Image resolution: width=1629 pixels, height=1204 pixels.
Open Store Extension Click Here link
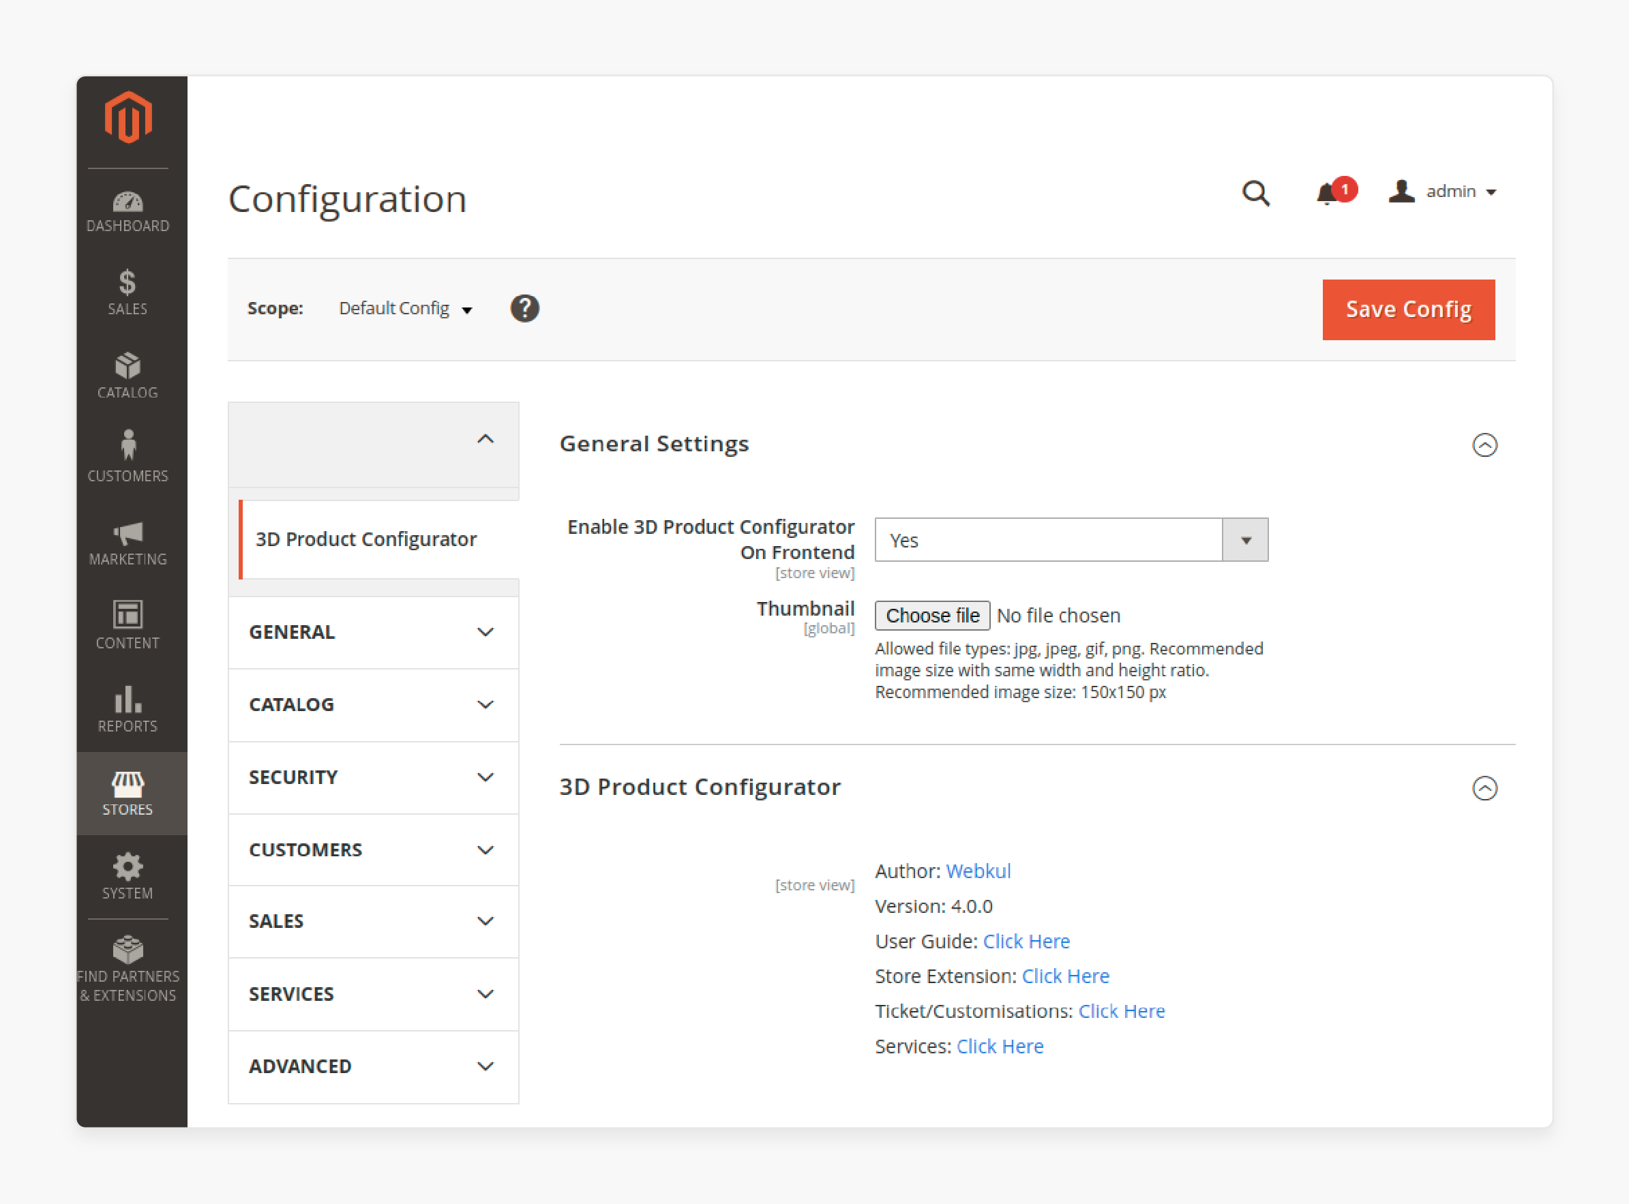coord(1065,976)
